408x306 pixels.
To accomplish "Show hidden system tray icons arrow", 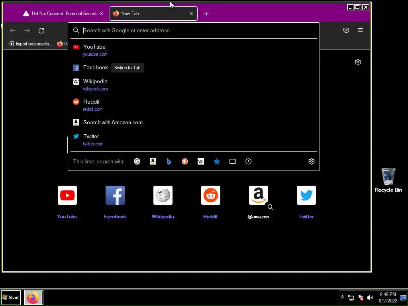I will click(x=342, y=297).
